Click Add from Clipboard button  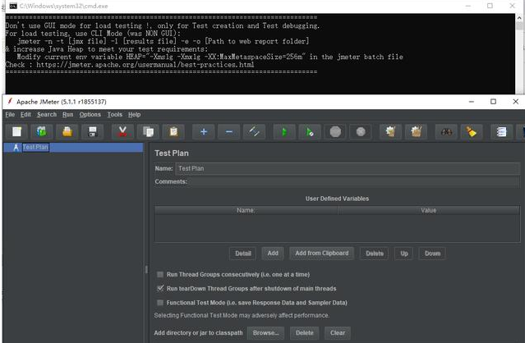pos(322,253)
